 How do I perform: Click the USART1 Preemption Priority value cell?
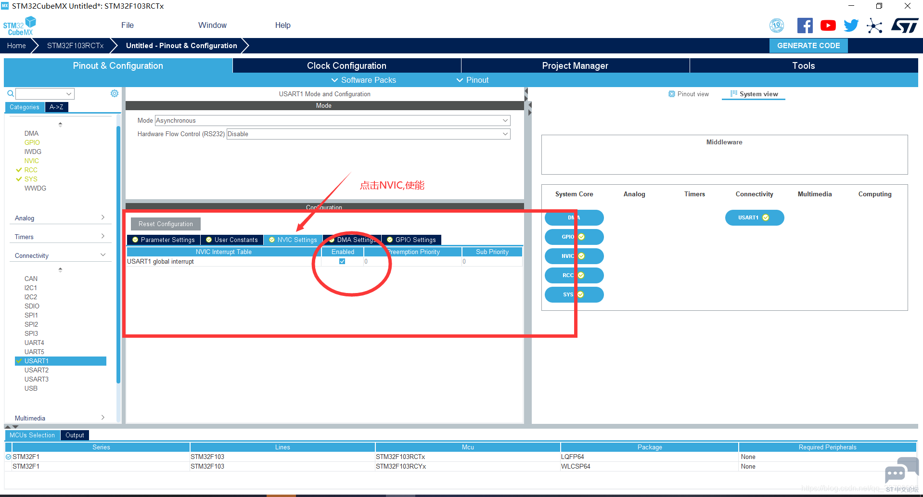(412, 261)
